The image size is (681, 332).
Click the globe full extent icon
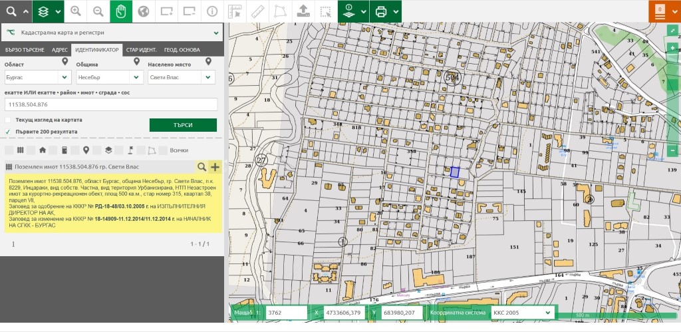[143, 11]
